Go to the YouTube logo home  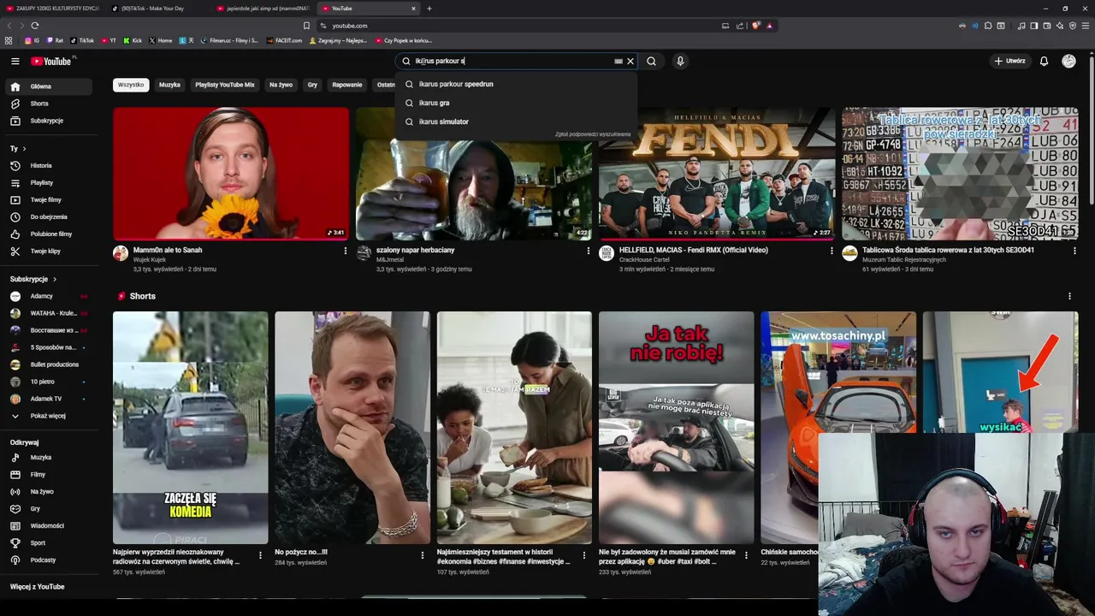51,61
